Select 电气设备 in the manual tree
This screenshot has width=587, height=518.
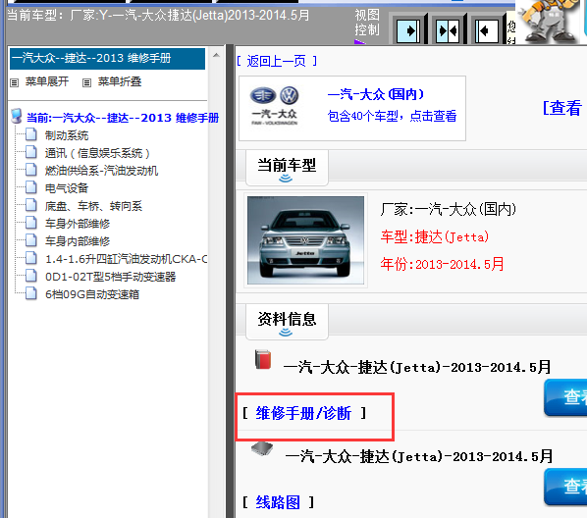point(67,188)
